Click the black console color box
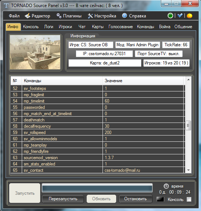Image resolution: width=201 pixels, height=211 pixels. coord(160,199)
